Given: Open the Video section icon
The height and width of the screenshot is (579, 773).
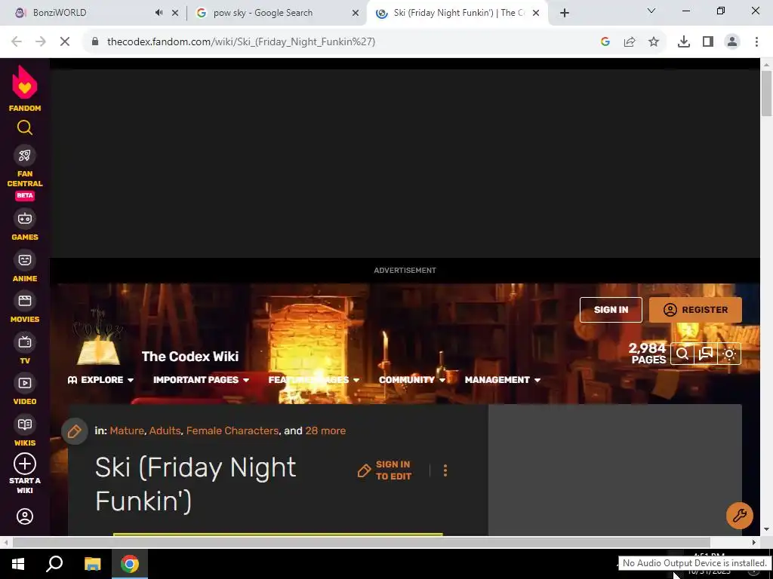Looking at the screenshot, I should point(25,383).
